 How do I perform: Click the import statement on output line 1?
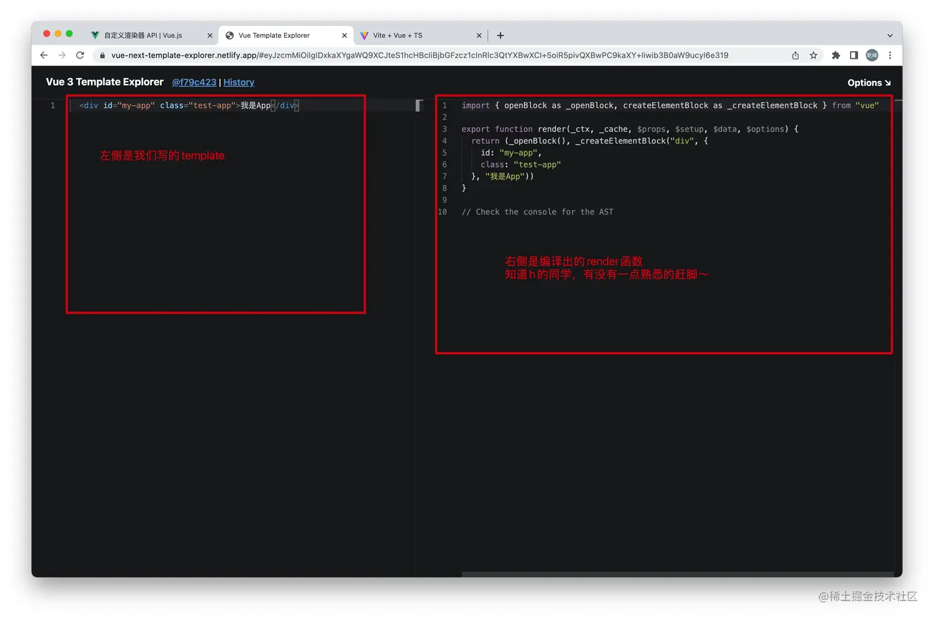coord(670,106)
